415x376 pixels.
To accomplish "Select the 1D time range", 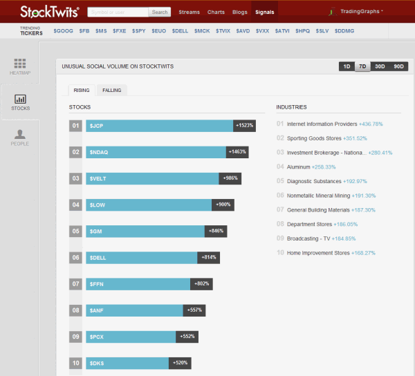I will point(347,66).
